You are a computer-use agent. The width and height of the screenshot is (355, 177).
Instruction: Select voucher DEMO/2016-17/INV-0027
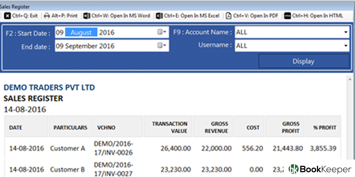(x=114, y=169)
